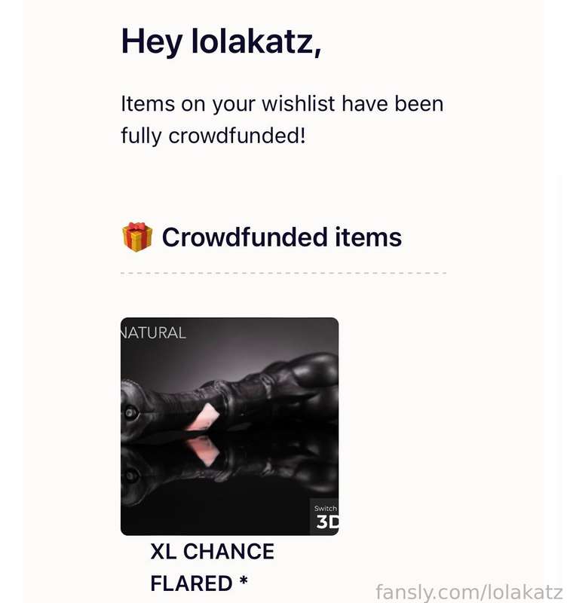
Task: Click the Items on your wishlist line
Action: [281, 104]
